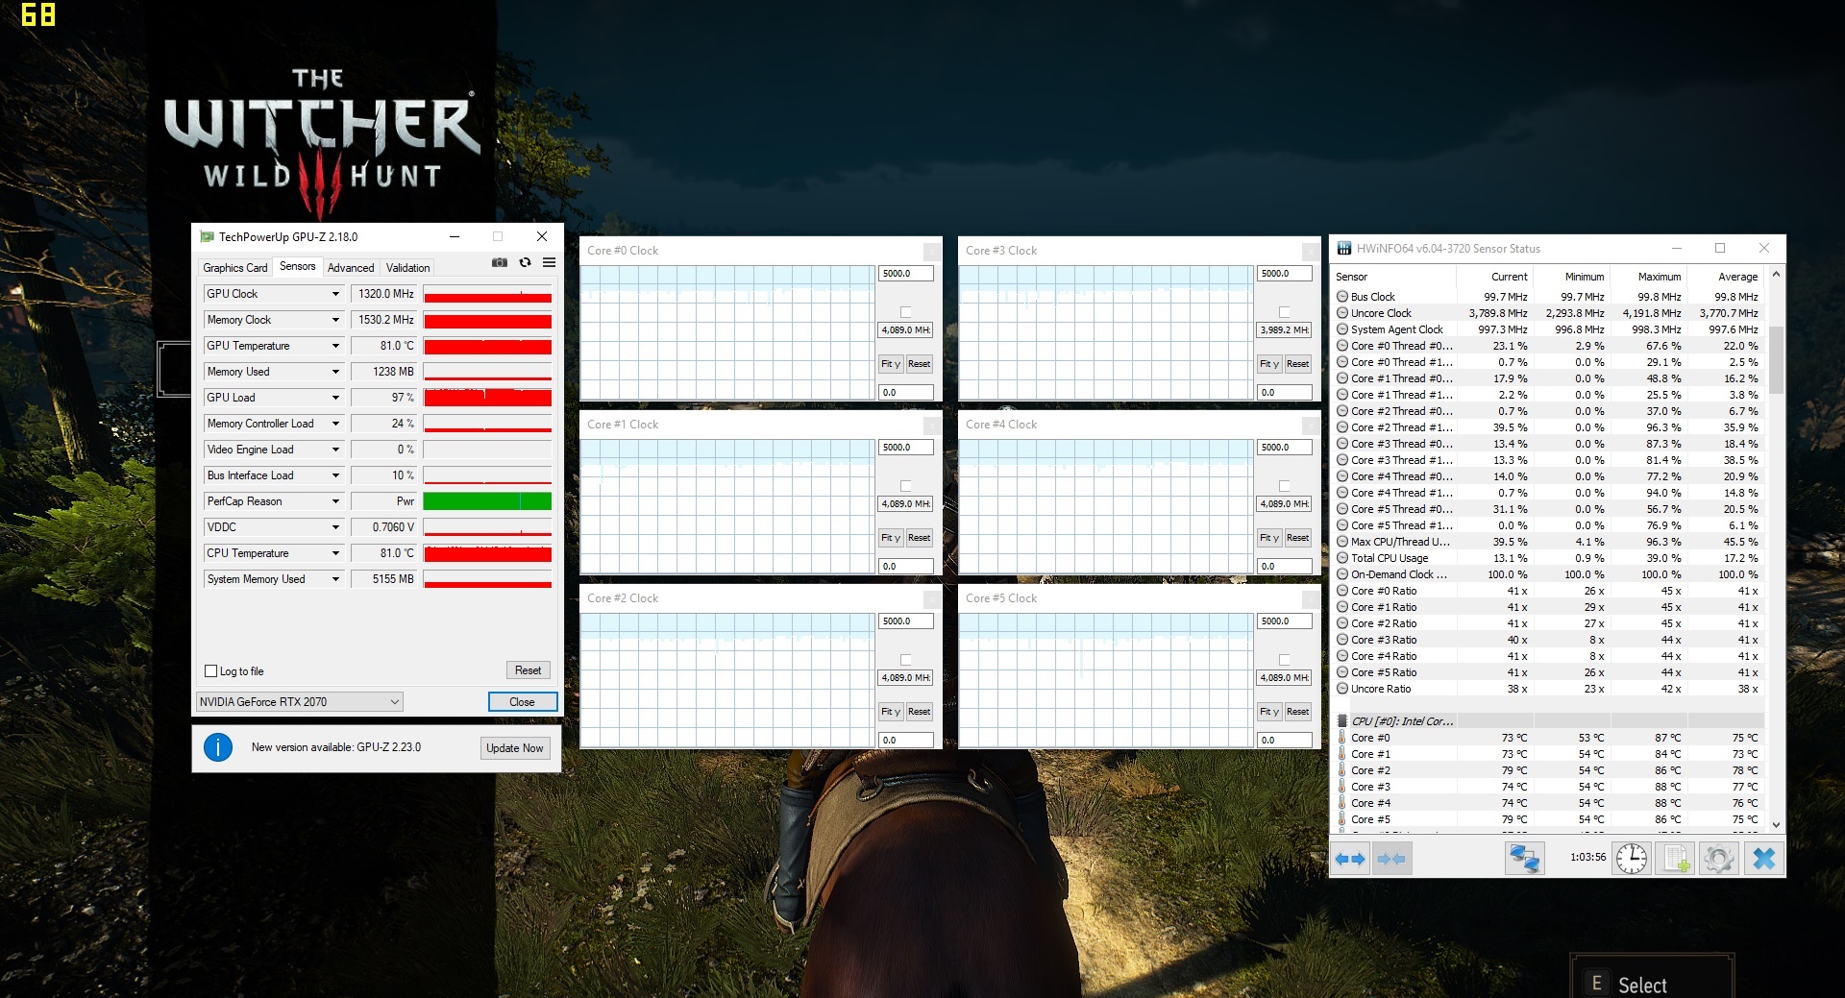Switch to the Graphics Card tab
This screenshot has width=1845, height=998.
[235, 268]
